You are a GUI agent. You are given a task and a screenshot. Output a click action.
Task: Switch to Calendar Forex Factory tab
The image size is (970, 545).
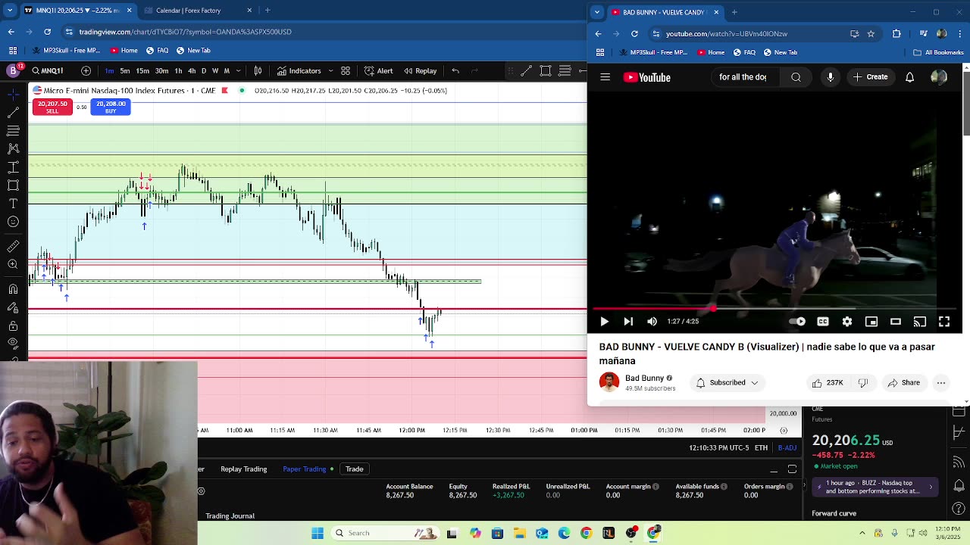pyautogui.click(x=199, y=11)
